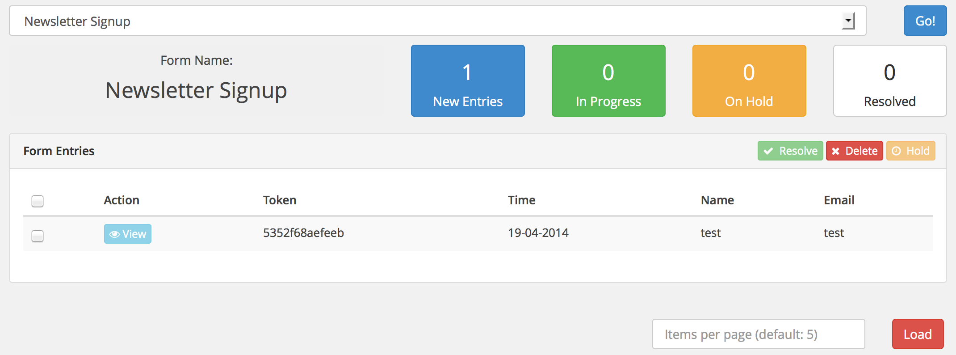
Task: Check the box for entry 5352f68aefeeb
Action: tap(38, 236)
